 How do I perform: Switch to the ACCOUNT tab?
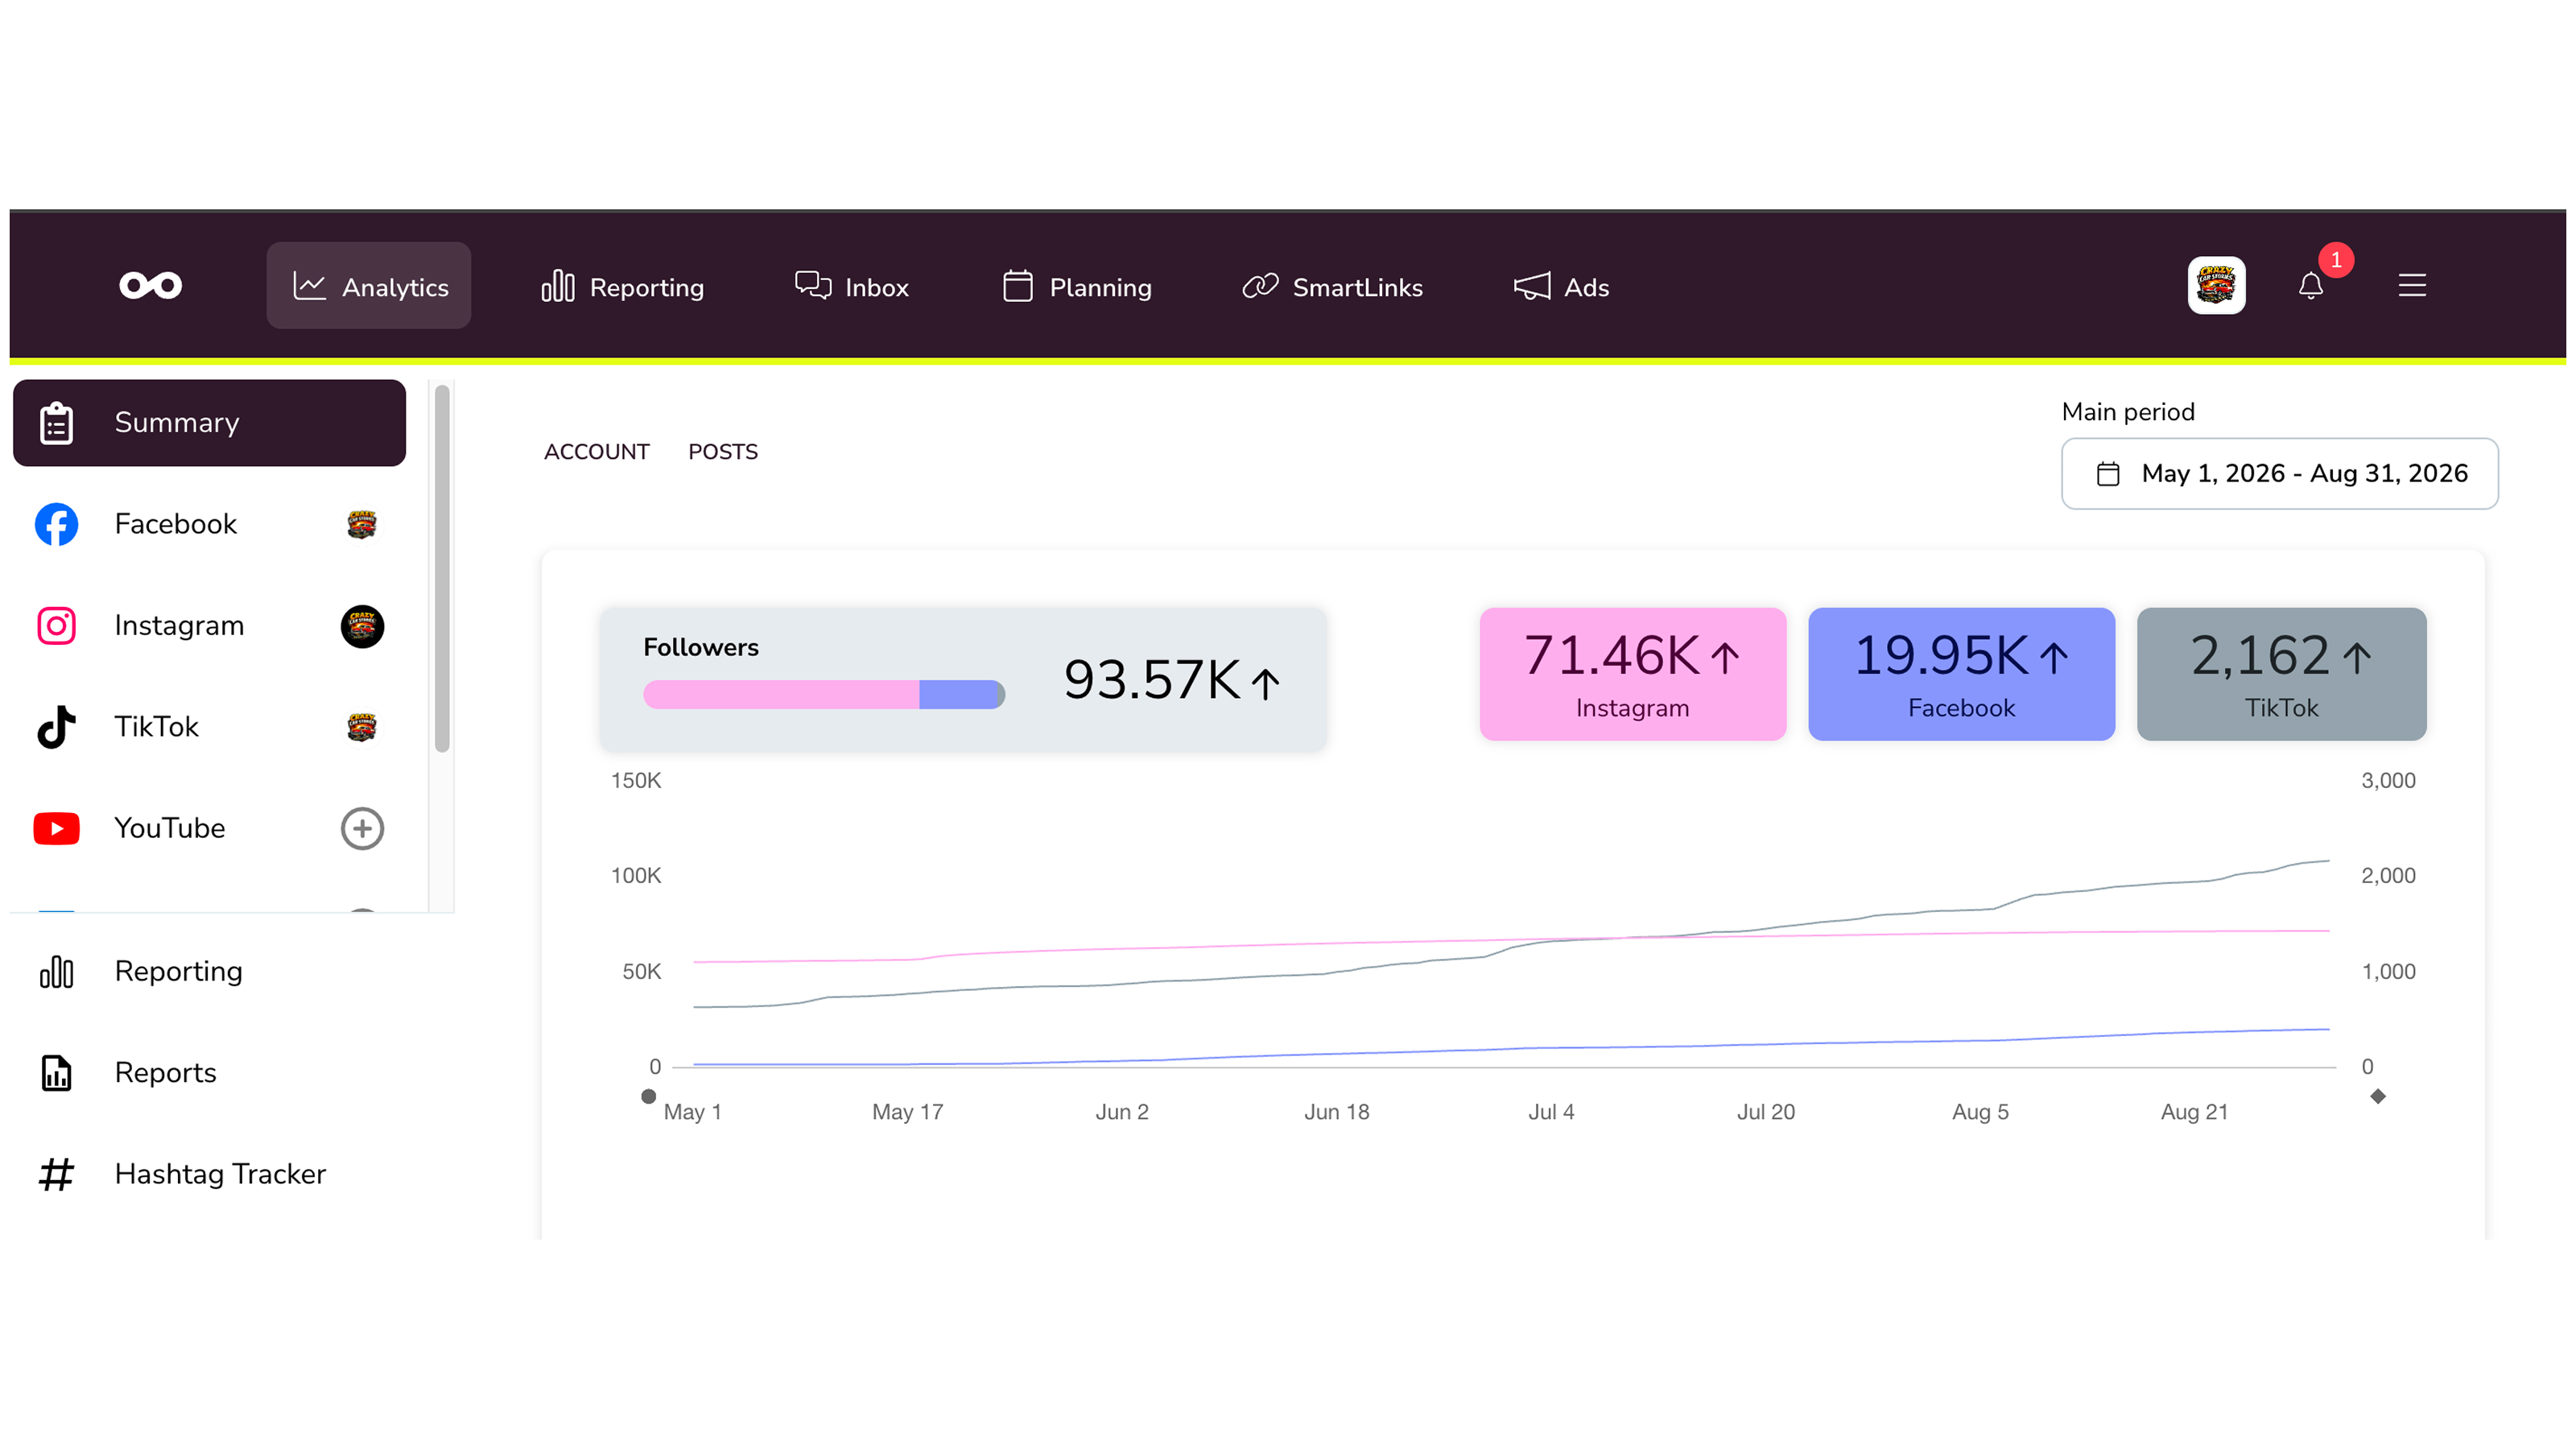pyautogui.click(x=597, y=452)
